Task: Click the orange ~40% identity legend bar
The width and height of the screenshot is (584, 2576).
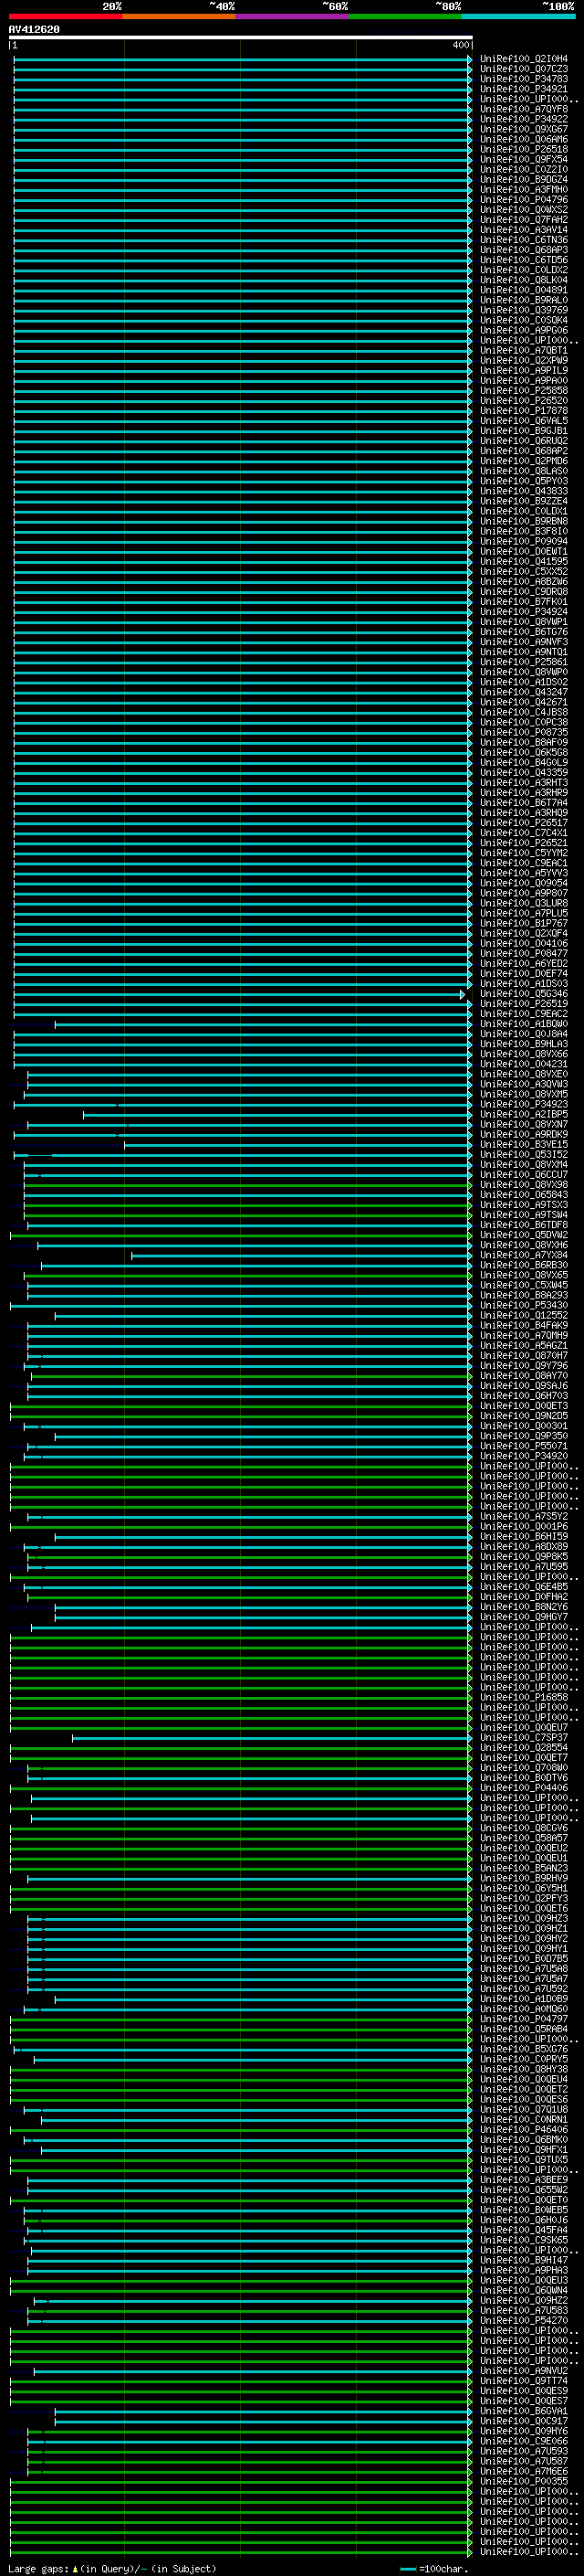Action: (x=179, y=16)
